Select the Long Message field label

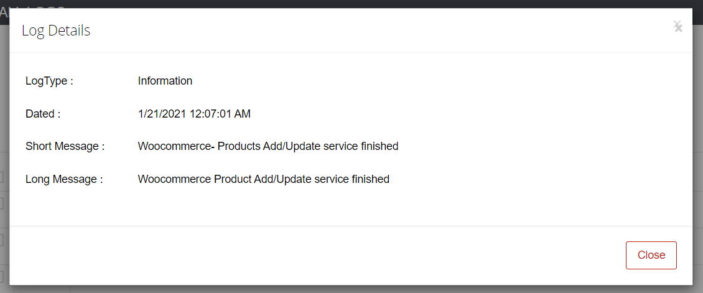(64, 179)
